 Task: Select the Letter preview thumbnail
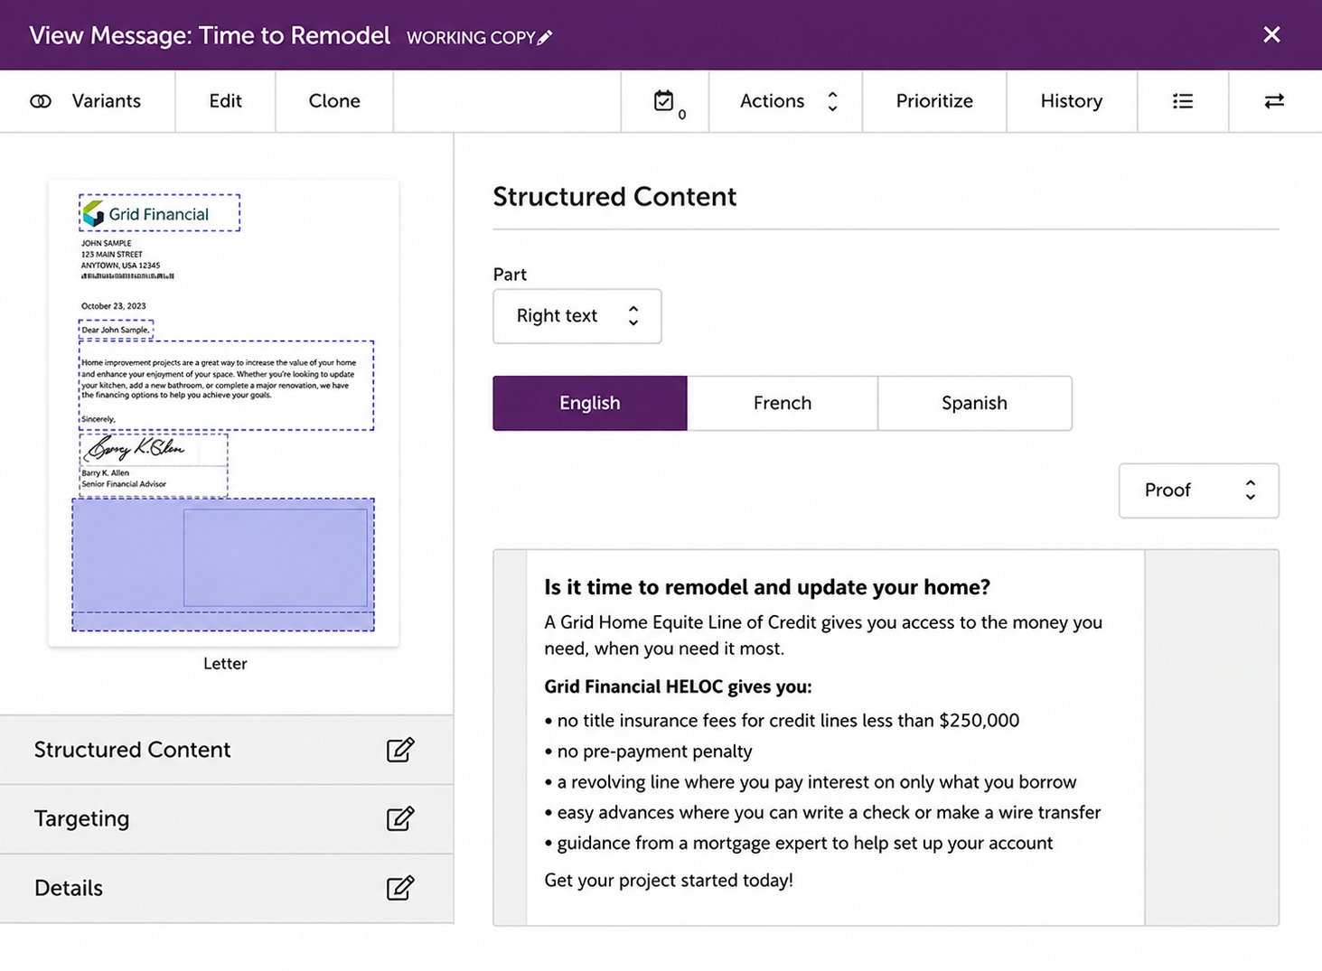point(223,413)
